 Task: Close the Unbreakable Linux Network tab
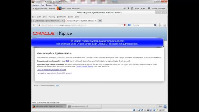pos(62,21)
